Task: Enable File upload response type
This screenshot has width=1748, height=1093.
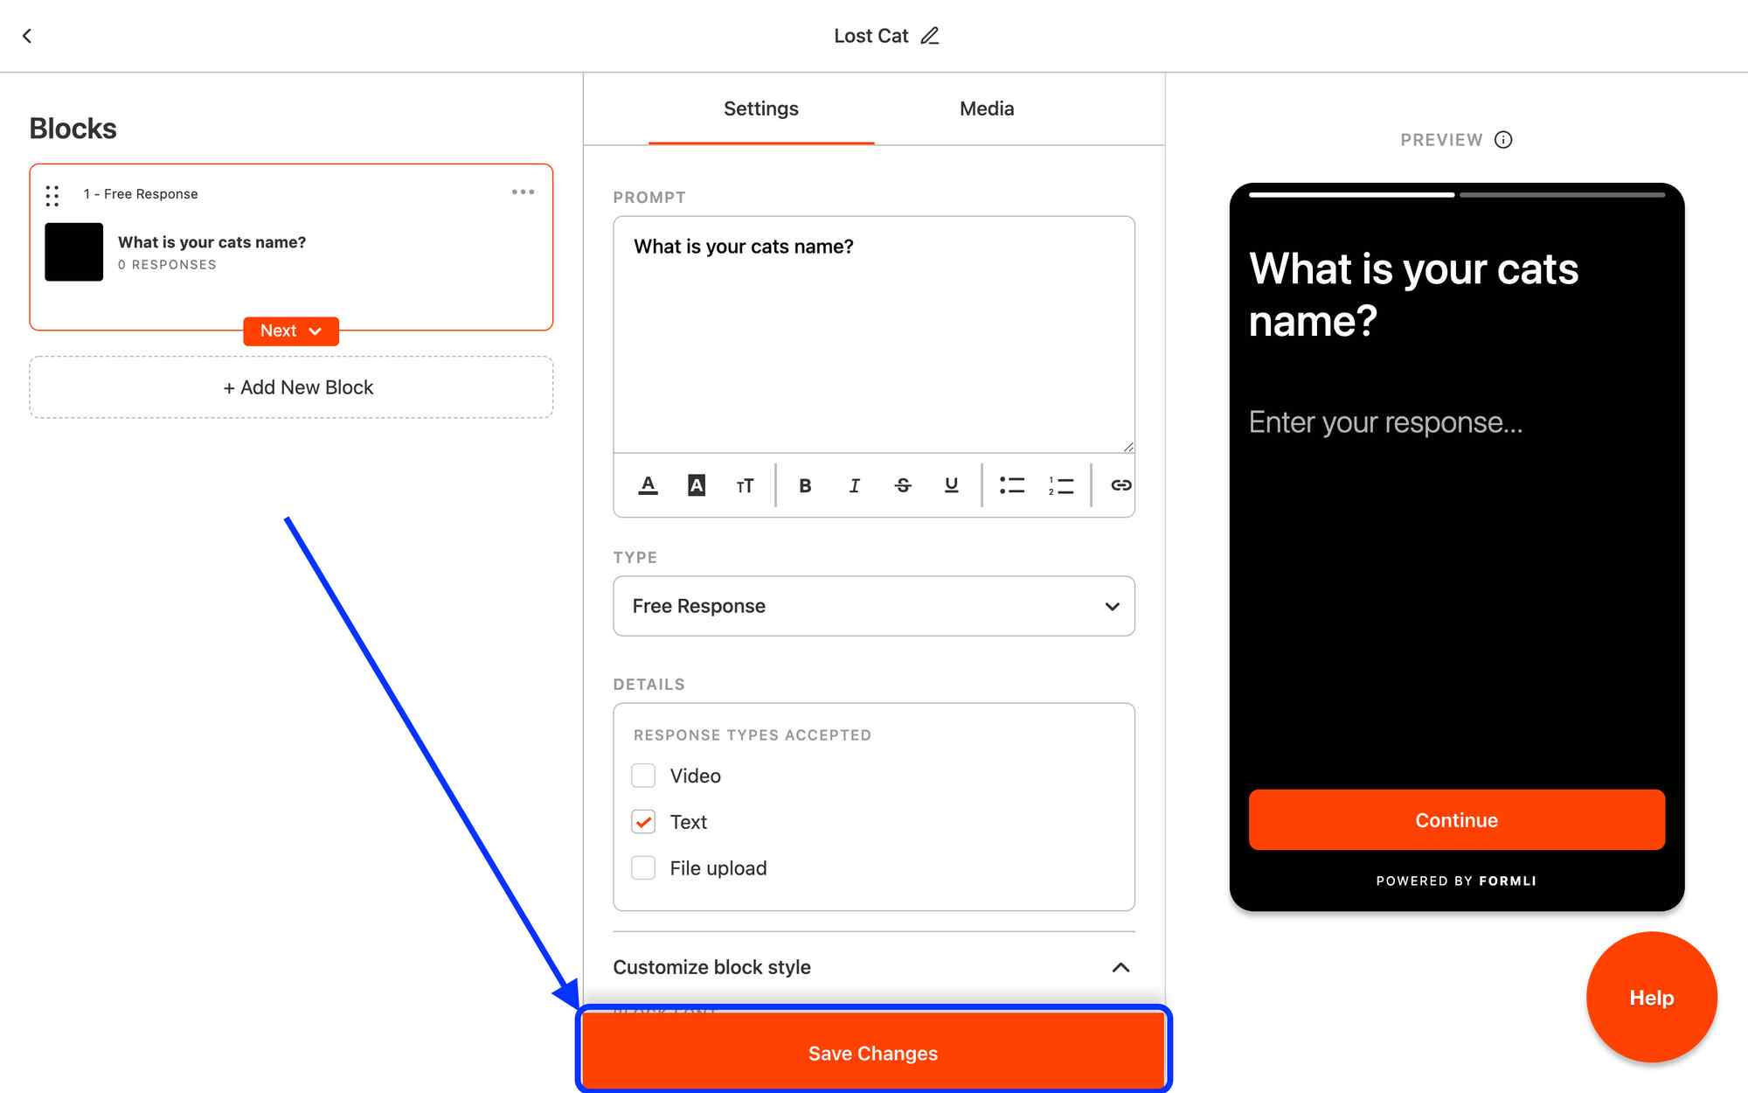Action: pyautogui.click(x=643, y=868)
